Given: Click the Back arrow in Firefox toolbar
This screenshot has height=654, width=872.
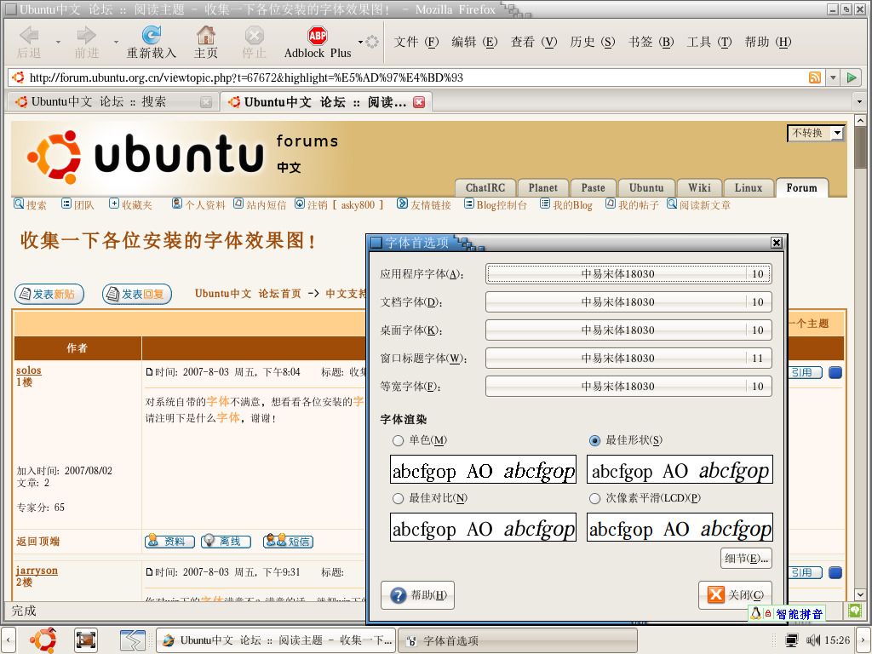Looking at the screenshot, I should pyautogui.click(x=29, y=36).
